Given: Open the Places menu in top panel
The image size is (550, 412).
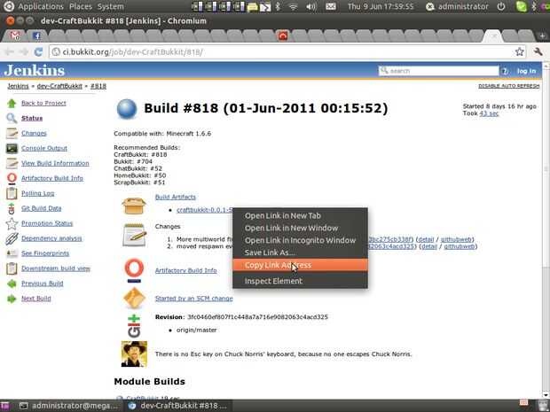Looking at the screenshot, I should [x=81, y=6].
